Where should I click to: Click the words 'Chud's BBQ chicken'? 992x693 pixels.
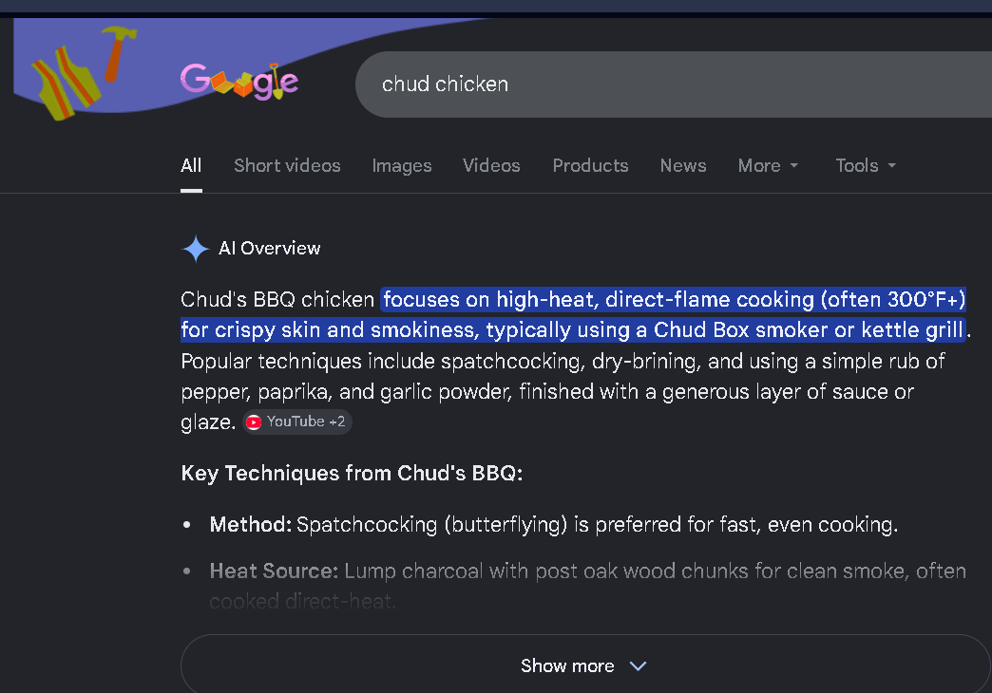click(277, 299)
